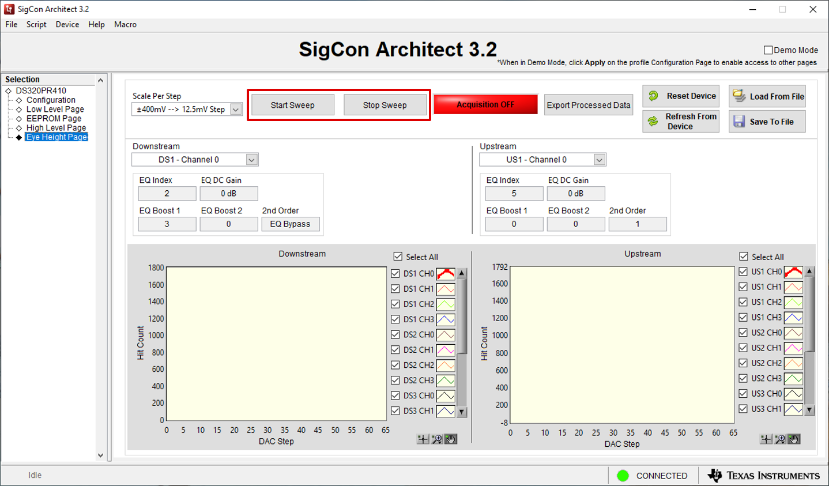Click Export Processed Data button
829x486 pixels.
click(589, 105)
